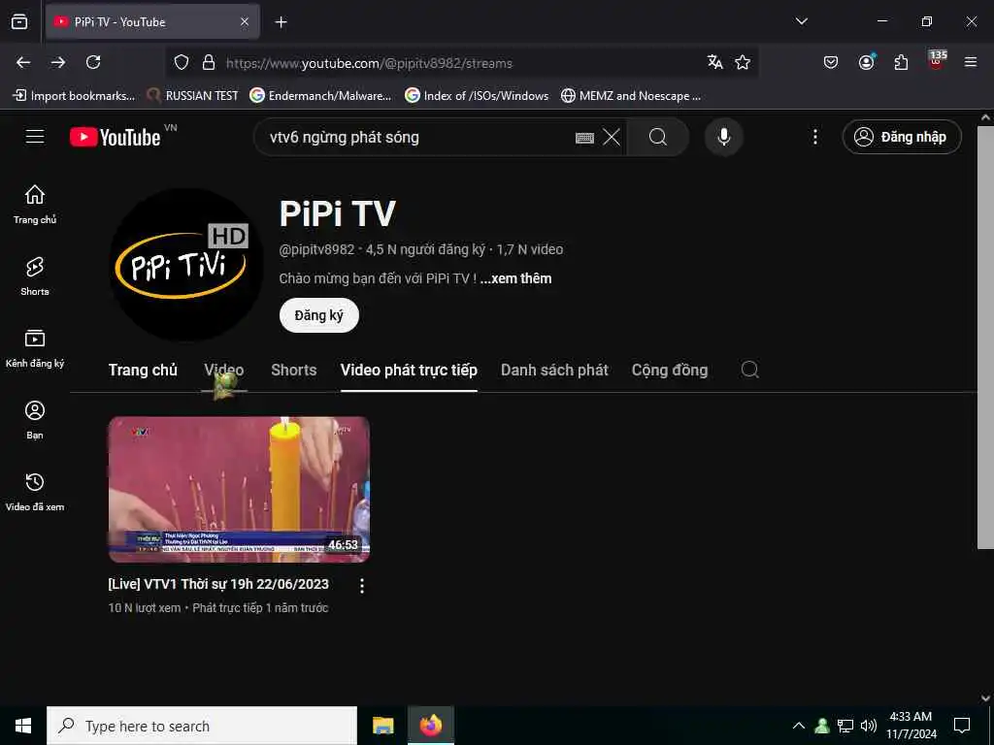Open the Firefox application menu
Screen dimensions: 994x745
pyautogui.click(x=971, y=62)
